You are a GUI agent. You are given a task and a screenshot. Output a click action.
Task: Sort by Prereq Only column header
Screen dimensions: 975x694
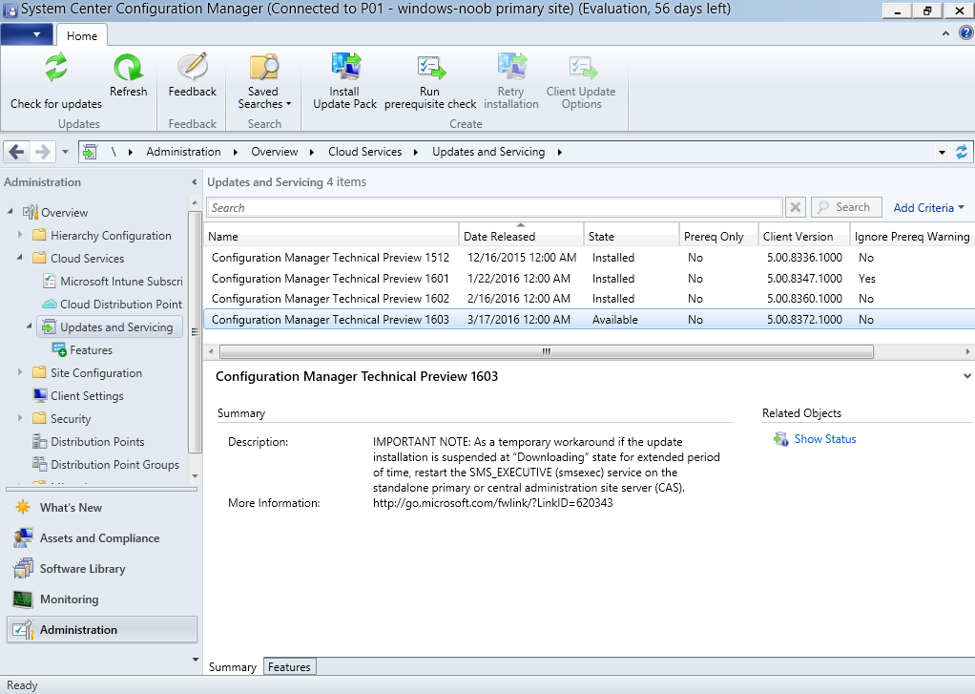(x=718, y=236)
